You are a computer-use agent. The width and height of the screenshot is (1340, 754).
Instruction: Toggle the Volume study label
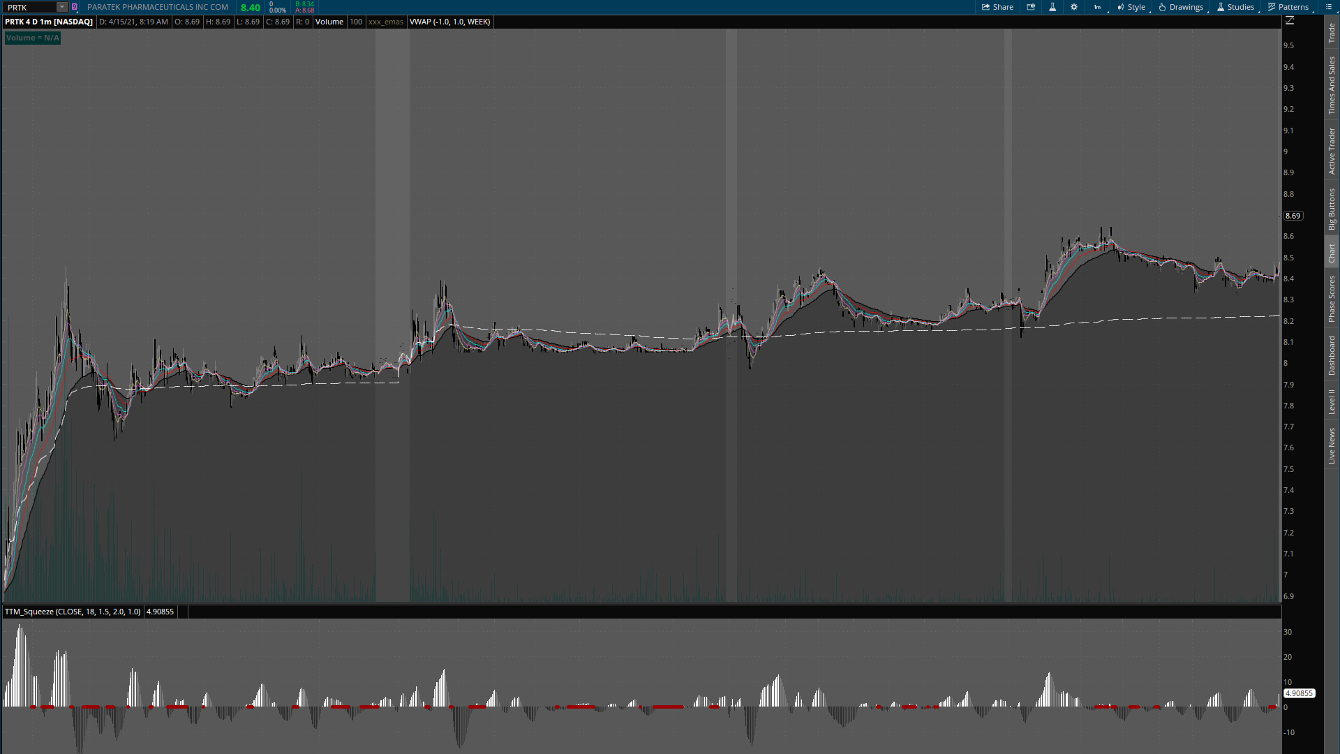[x=329, y=22]
